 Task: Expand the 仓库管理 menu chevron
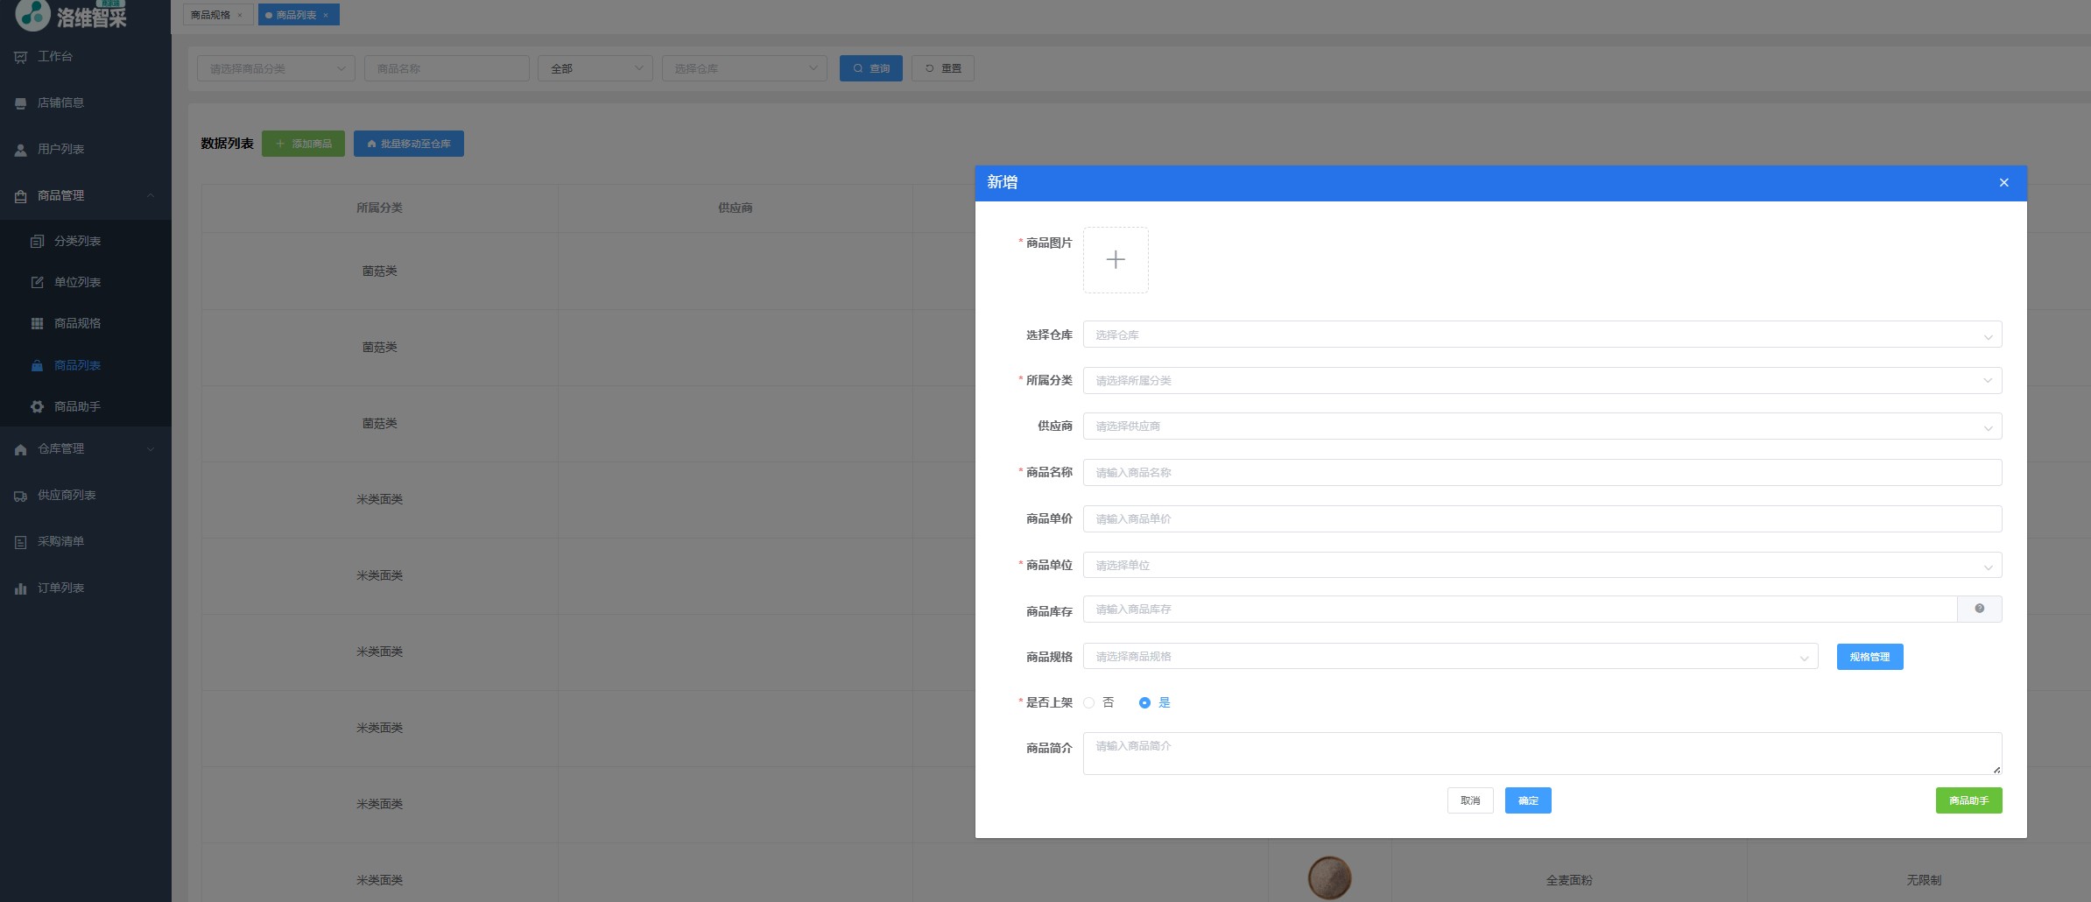click(151, 449)
